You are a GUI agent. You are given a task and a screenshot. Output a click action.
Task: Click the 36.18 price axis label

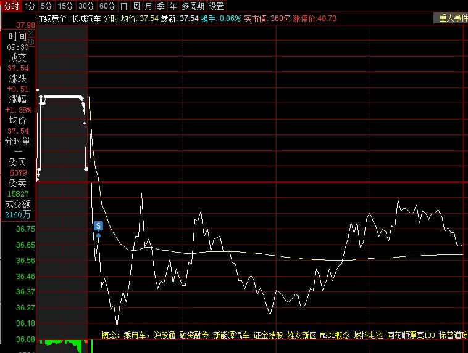pyautogui.click(x=25, y=323)
